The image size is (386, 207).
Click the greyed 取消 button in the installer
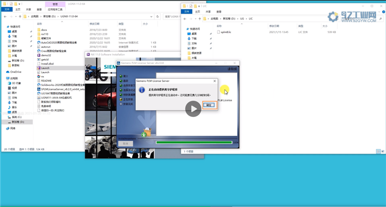126,144
